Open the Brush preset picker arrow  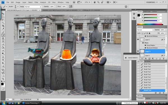pos(18,6)
